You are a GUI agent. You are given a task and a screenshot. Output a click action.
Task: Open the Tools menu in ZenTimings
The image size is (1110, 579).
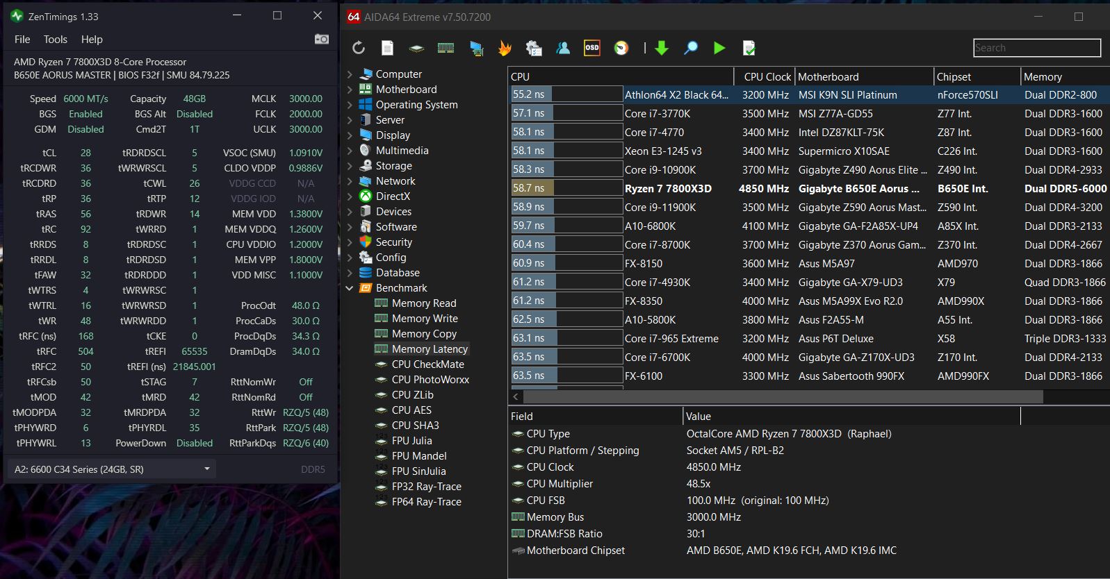point(56,40)
